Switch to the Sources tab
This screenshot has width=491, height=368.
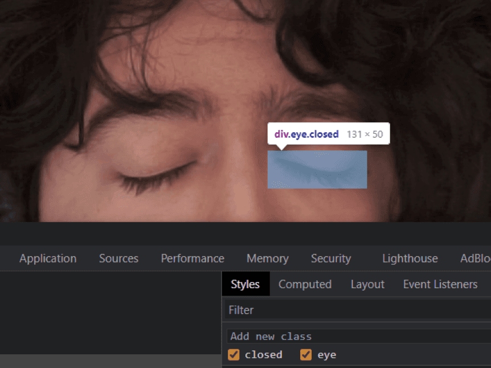118,259
